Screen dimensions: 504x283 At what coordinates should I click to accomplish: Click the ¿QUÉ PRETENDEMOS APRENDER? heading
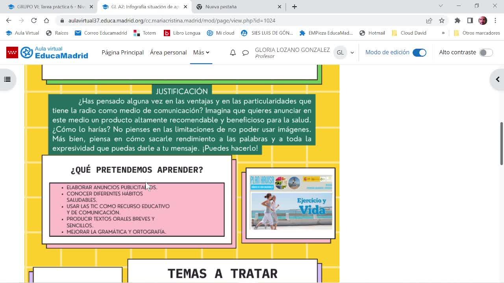click(x=137, y=170)
